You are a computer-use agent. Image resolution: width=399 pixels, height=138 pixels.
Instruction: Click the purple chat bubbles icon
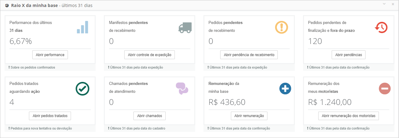(x=182, y=89)
